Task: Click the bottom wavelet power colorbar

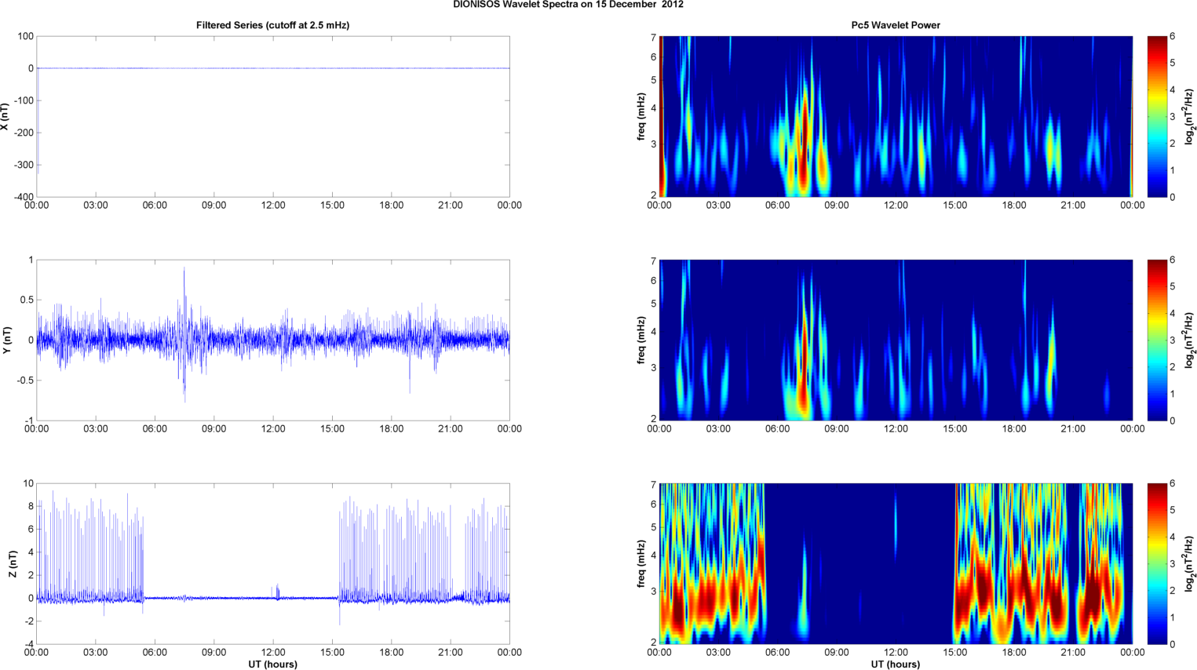Action: (x=1157, y=563)
